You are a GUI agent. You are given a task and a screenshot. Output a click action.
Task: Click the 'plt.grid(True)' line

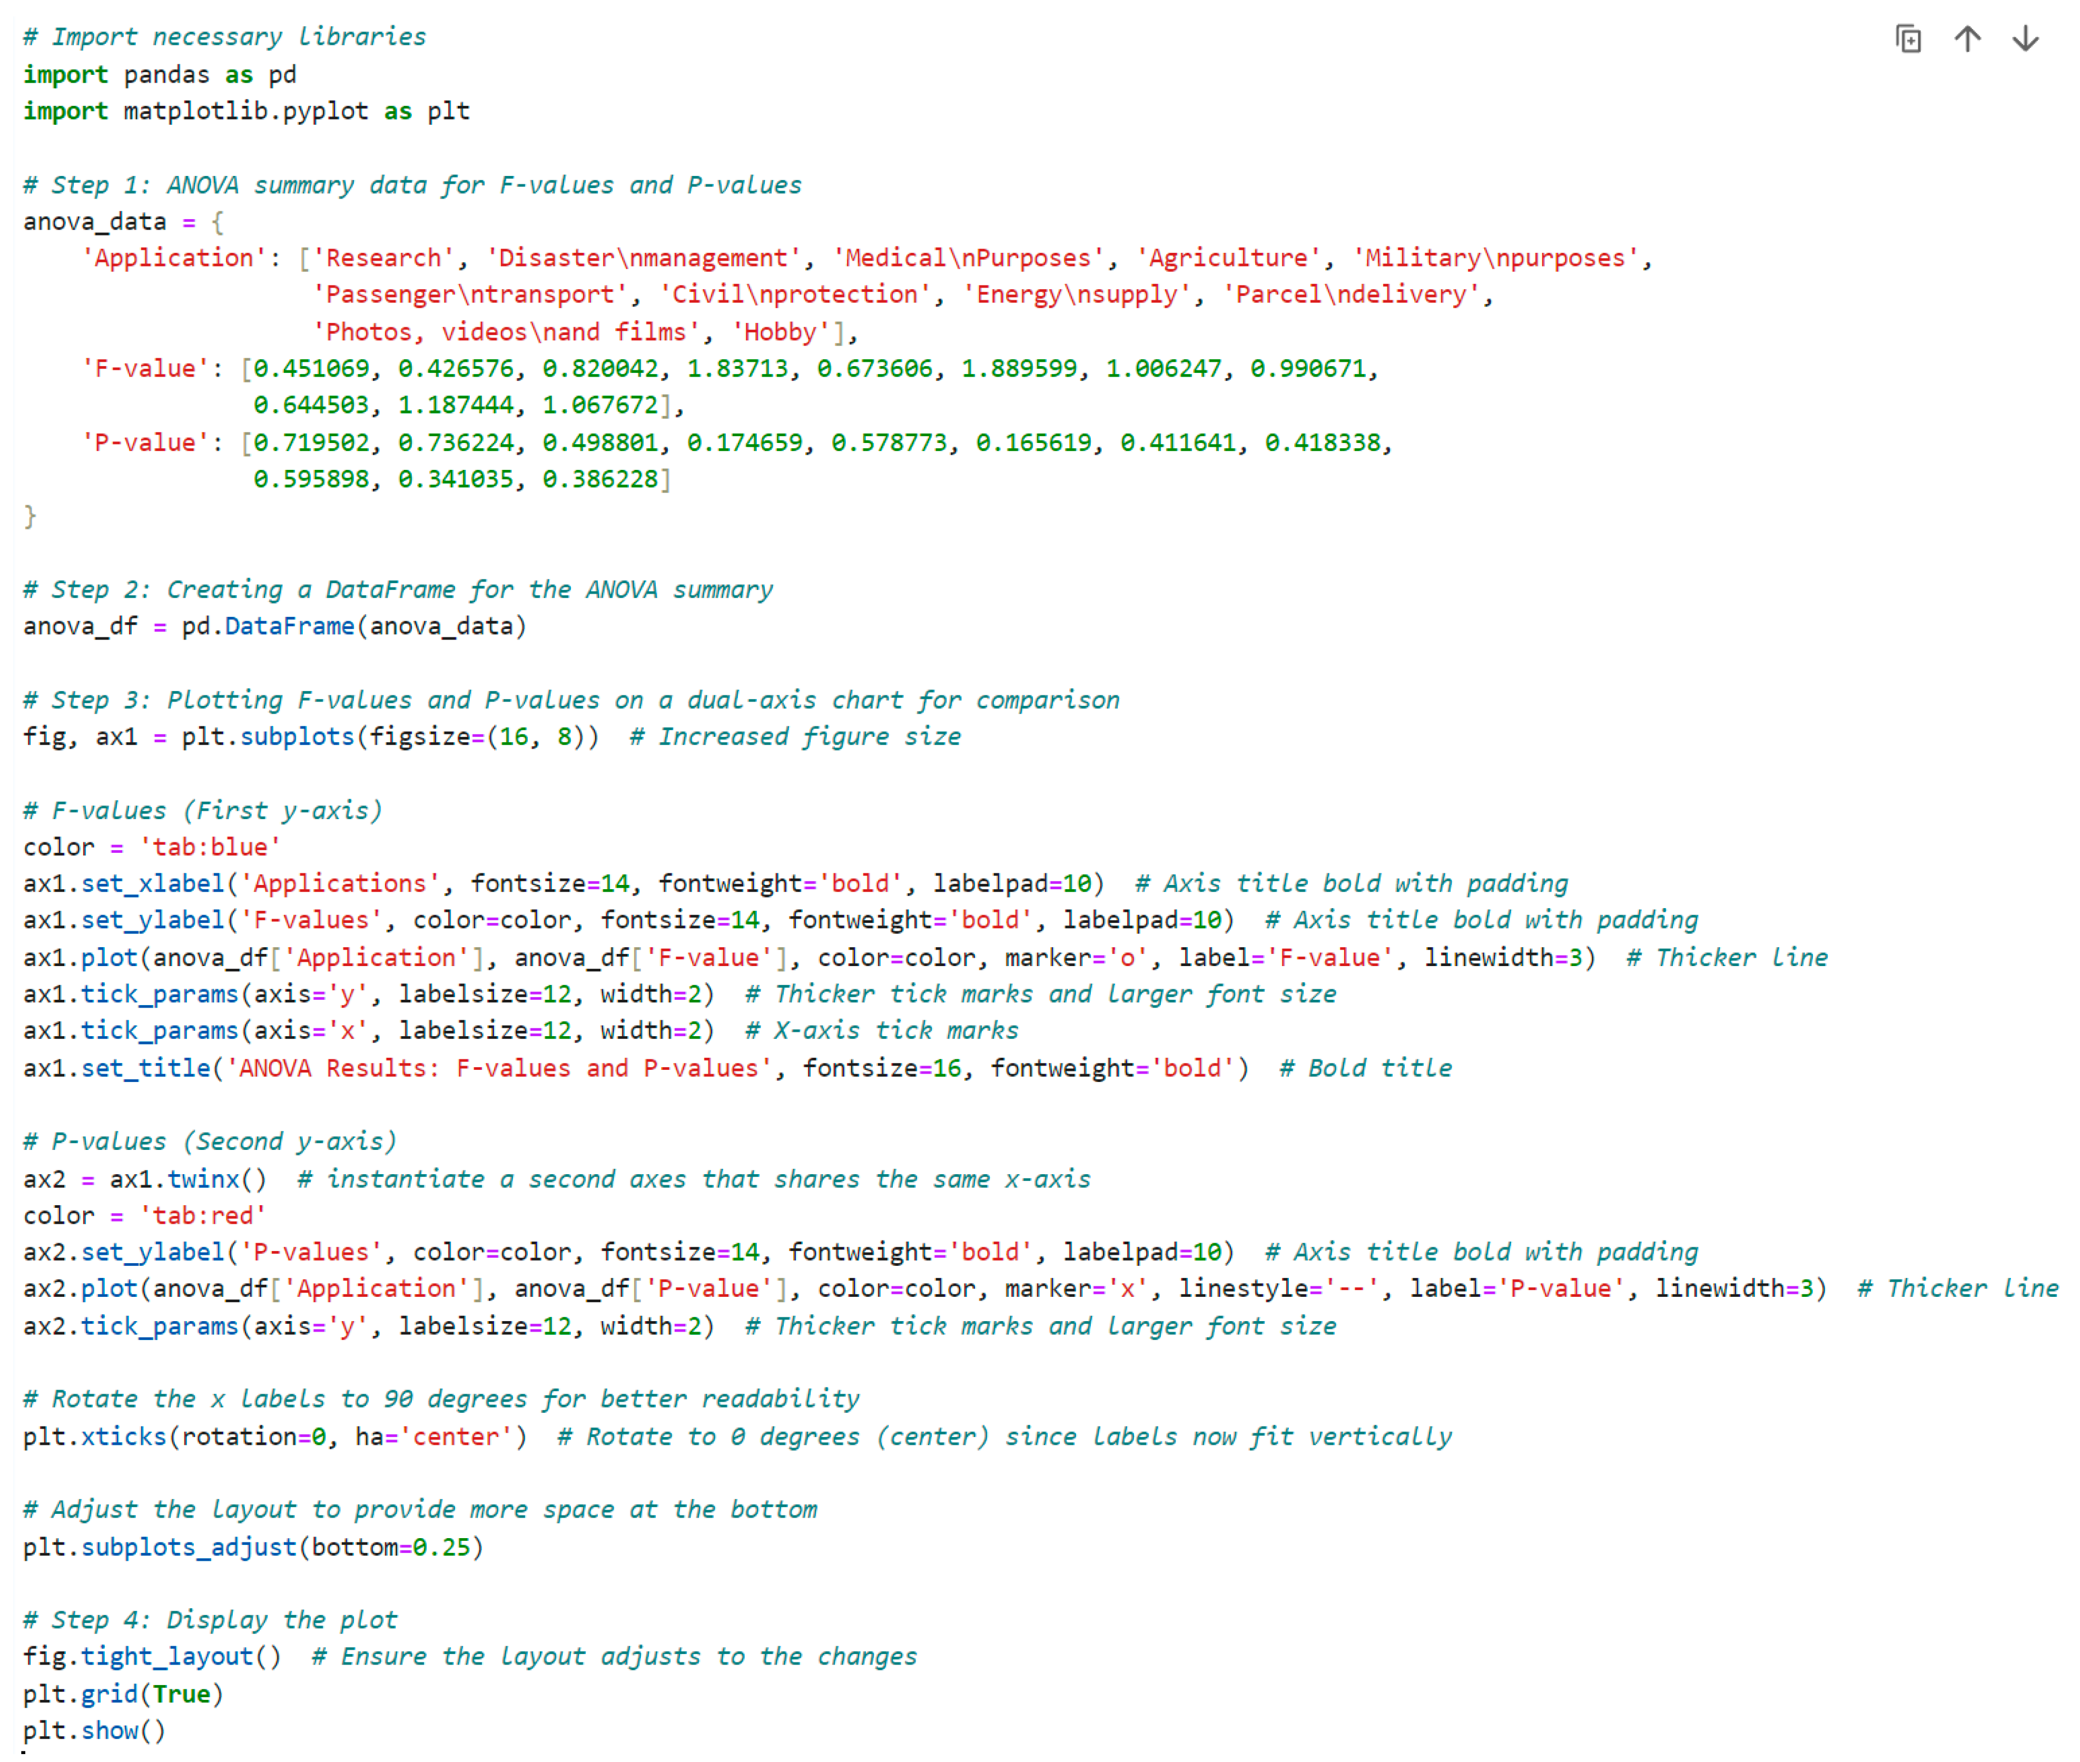pos(124,1695)
